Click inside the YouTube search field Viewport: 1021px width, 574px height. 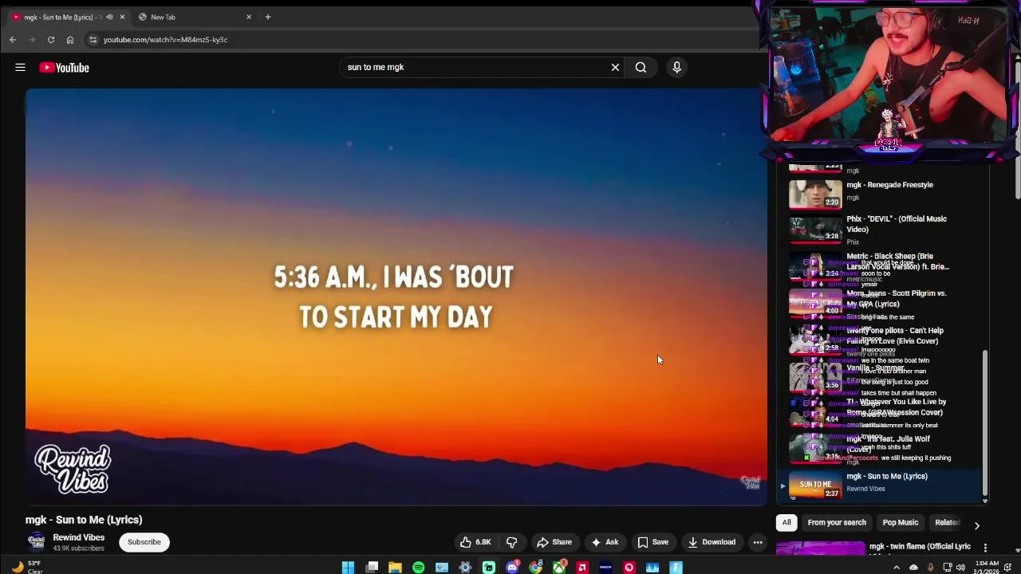[x=475, y=68]
